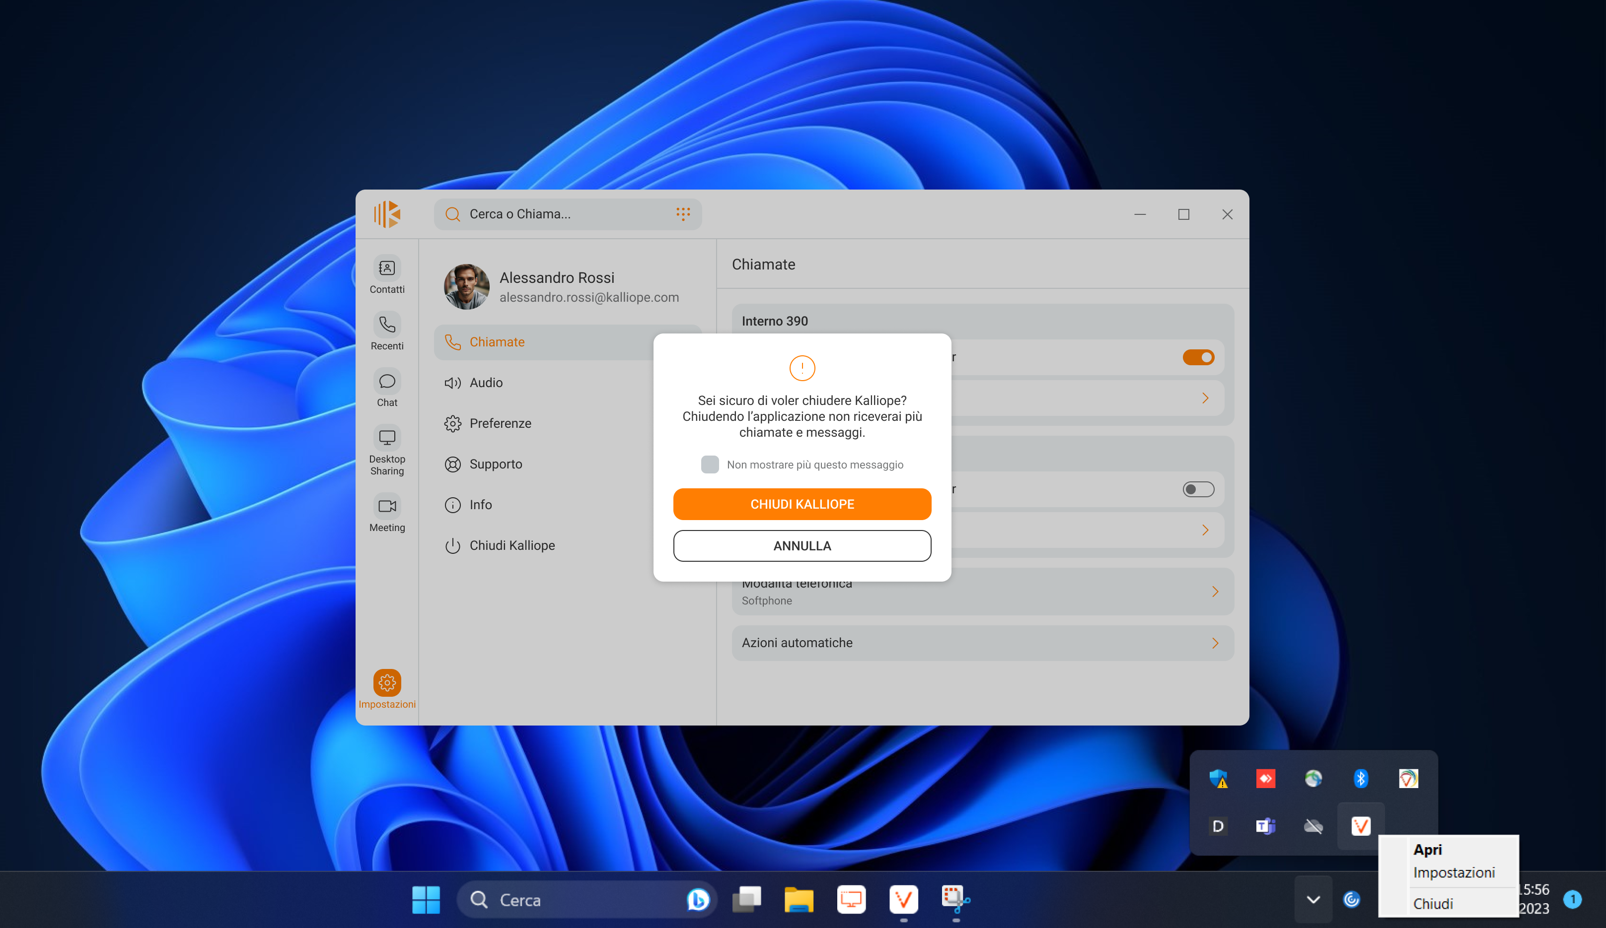Open the Meeting sidebar section
The height and width of the screenshot is (928, 1606).
(387, 513)
